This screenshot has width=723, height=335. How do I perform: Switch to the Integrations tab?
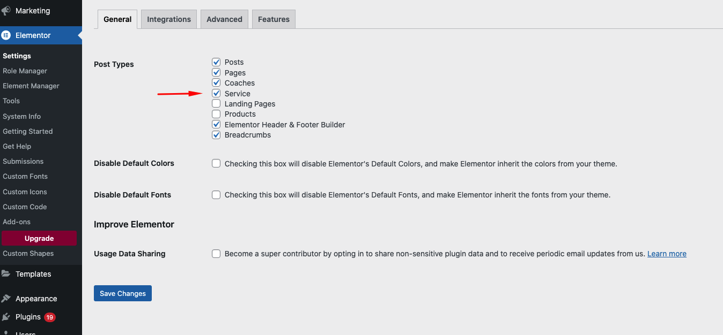click(x=169, y=19)
